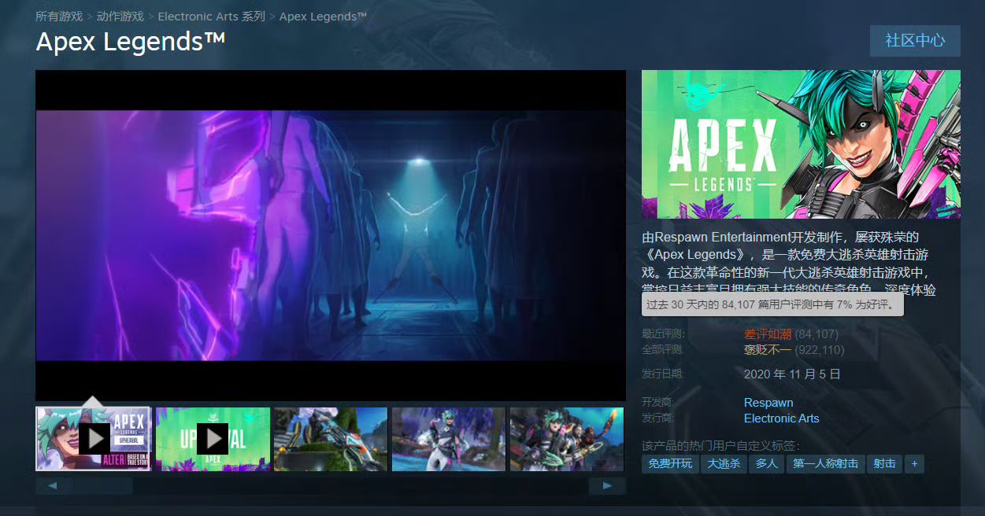Screen dimensions: 985x516
Task: Add a tag with the plus button
Action: pyautogui.click(x=914, y=464)
